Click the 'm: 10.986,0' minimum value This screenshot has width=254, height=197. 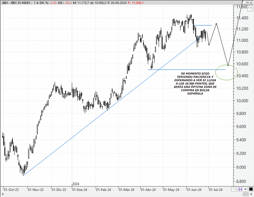click(98, 3)
